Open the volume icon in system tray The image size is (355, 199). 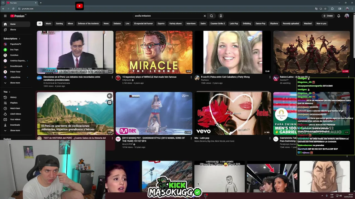(x=341, y=196)
